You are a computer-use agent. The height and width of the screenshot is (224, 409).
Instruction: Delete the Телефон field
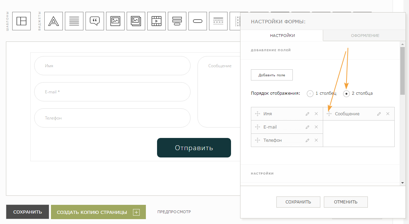(316, 140)
